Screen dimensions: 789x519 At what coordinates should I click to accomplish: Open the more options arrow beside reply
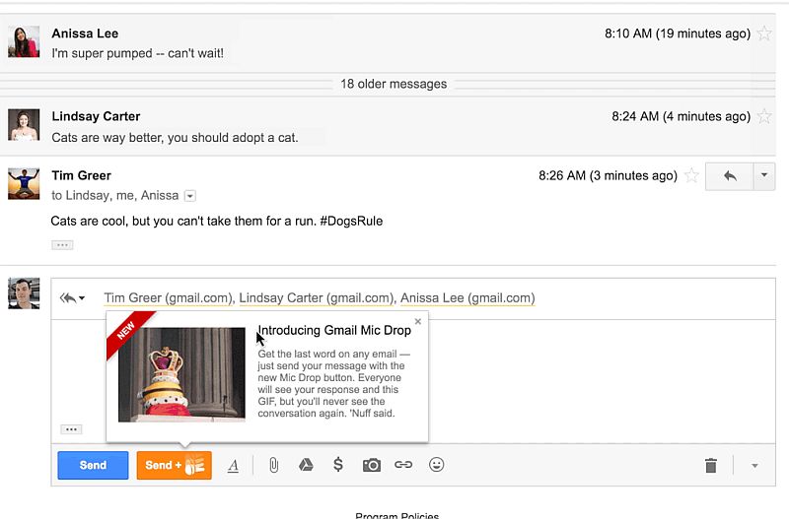tap(764, 175)
